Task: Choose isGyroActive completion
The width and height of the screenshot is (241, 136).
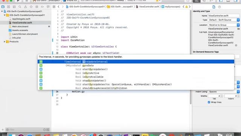Action: (136, 73)
